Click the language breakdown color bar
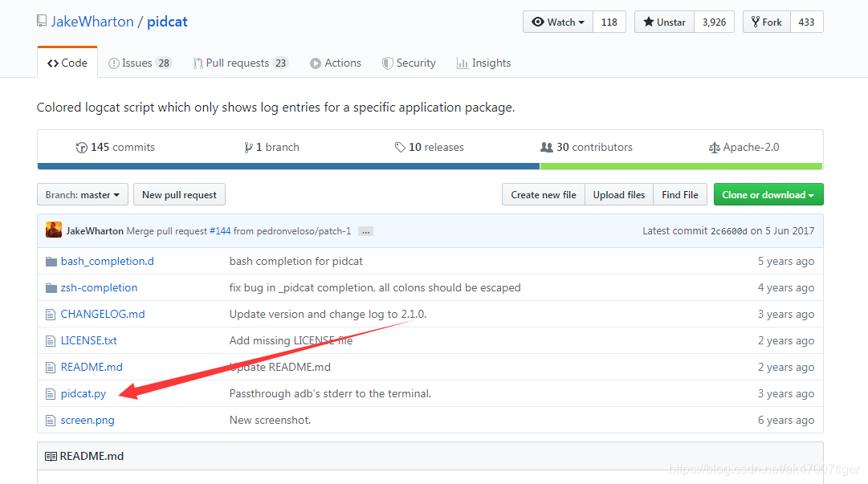 pos(430,166)
